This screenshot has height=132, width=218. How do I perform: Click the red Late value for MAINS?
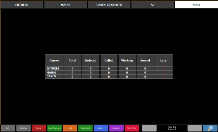click(163, 73)
